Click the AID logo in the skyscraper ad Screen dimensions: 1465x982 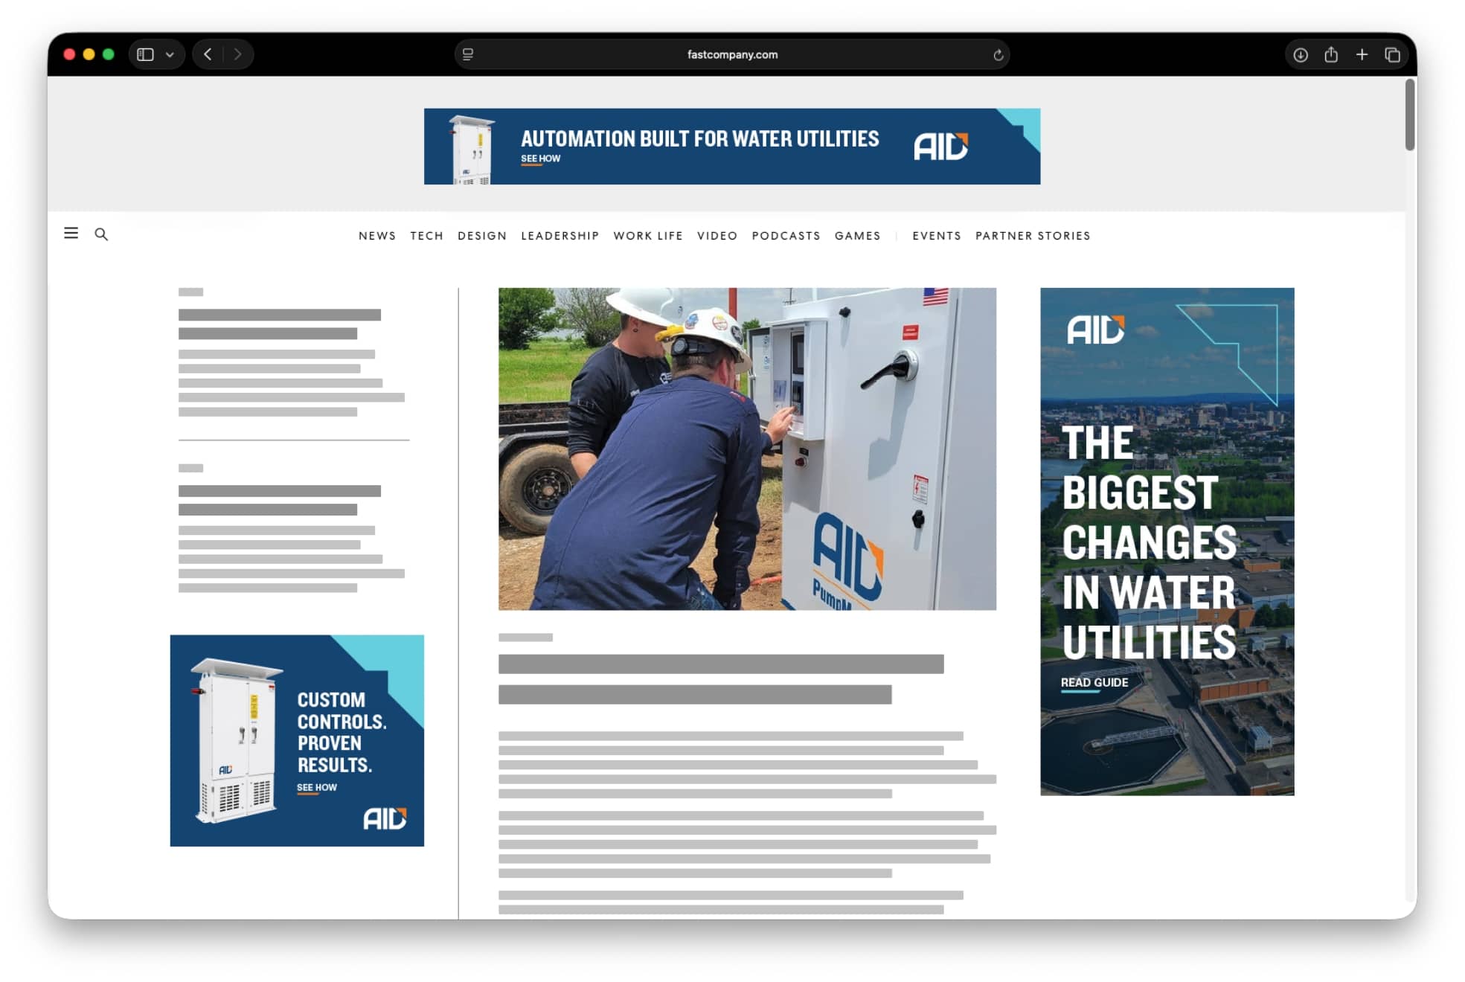pyautogui.click(x=1096, y=330)
